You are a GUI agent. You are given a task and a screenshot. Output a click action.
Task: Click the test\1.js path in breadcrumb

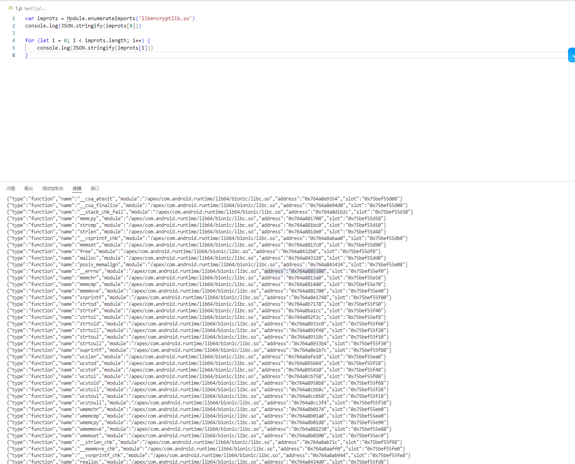35,8
